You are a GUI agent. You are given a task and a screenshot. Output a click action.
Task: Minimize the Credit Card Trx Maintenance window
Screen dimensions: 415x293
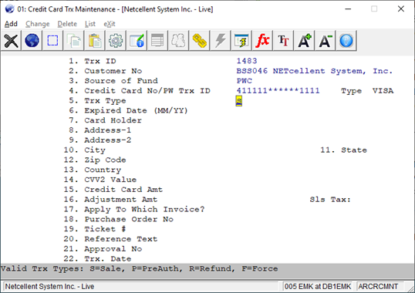[348, 8]
